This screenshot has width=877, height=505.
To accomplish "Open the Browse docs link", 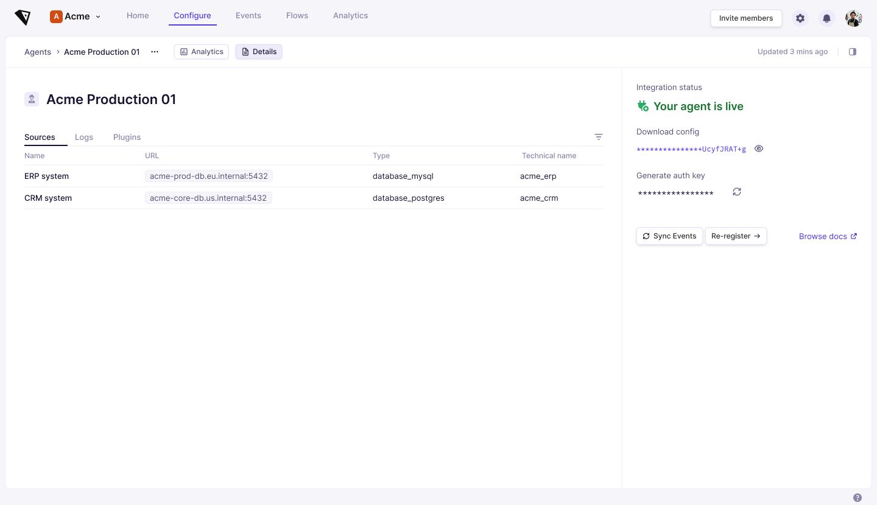I will (828, 236).
